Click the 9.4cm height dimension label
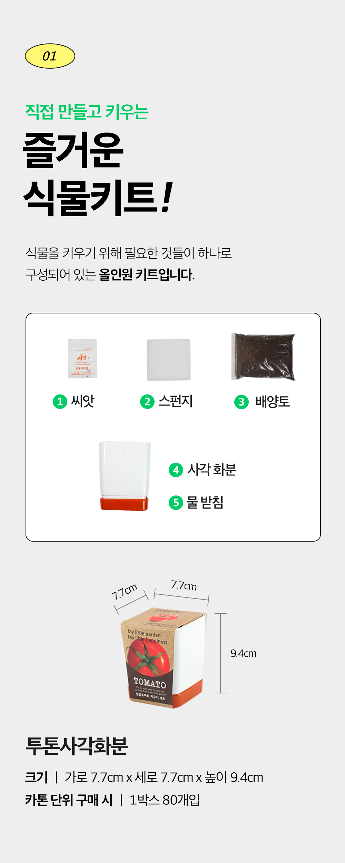 244,653
